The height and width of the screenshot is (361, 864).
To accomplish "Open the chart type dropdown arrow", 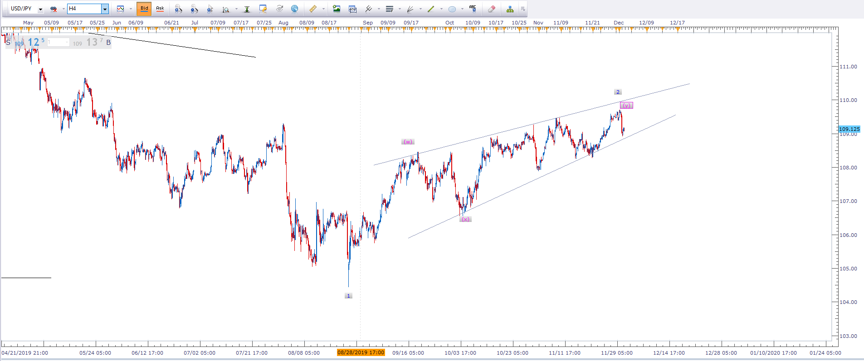I will (x=131, y=9).
